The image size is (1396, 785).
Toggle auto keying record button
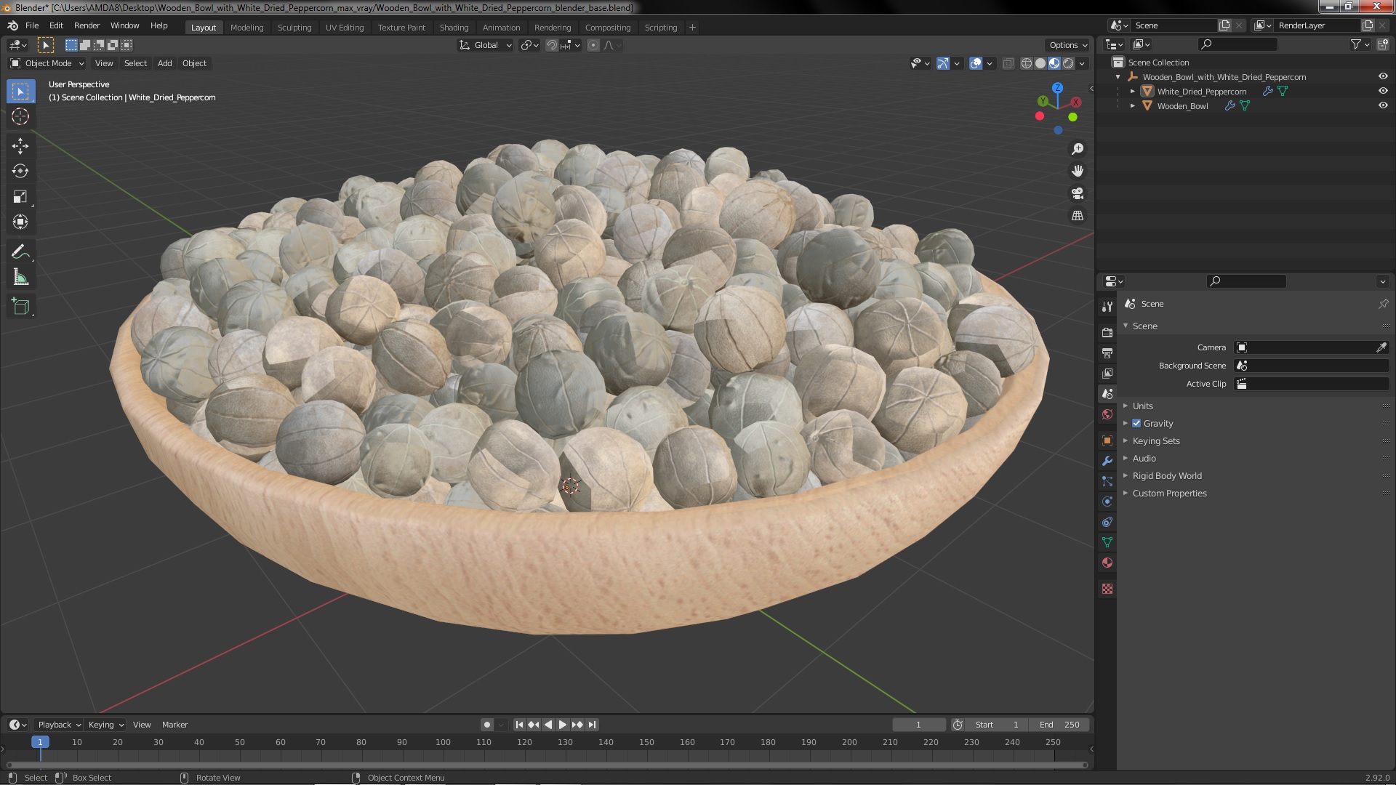pyautogui.click(x=487, y=725)
